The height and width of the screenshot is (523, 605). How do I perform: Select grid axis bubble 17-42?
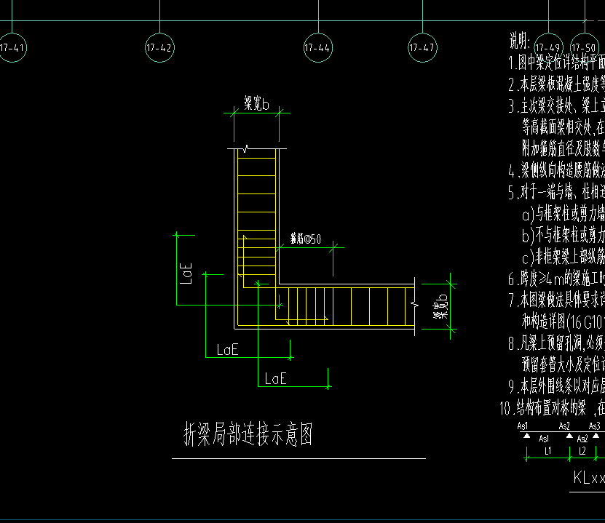[159, 48]
